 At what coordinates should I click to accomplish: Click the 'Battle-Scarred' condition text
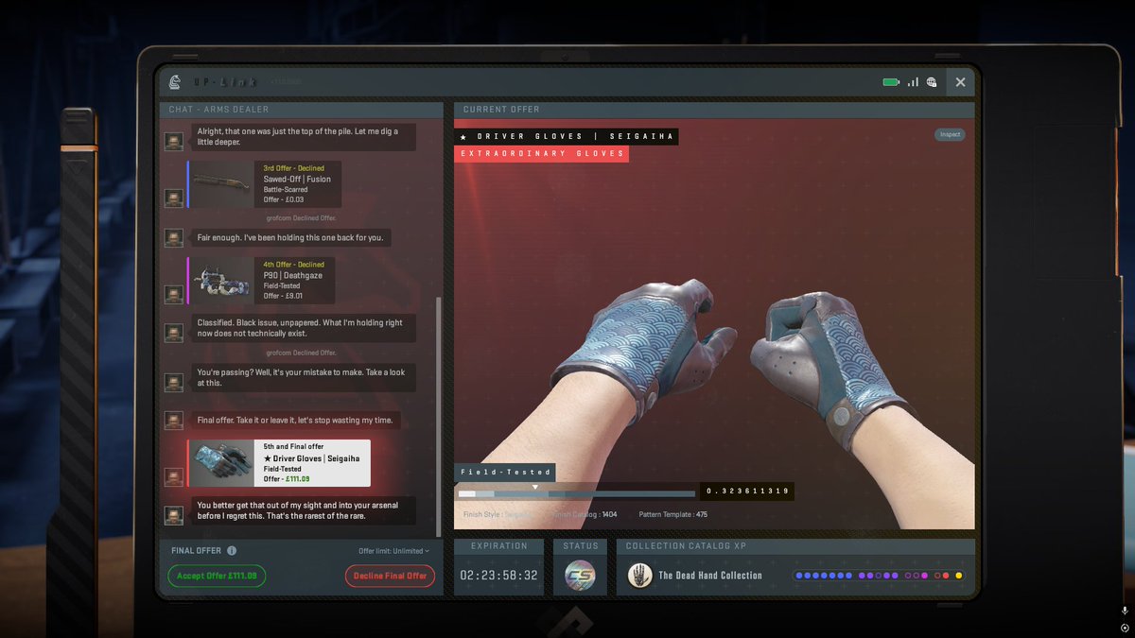[x=286, y=189]
